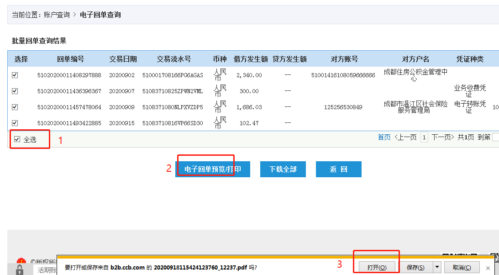This screenshot has width=499, height=275.
Task: Toggle checkbox for receipt dated 20200909
Action: click(15, 107)
